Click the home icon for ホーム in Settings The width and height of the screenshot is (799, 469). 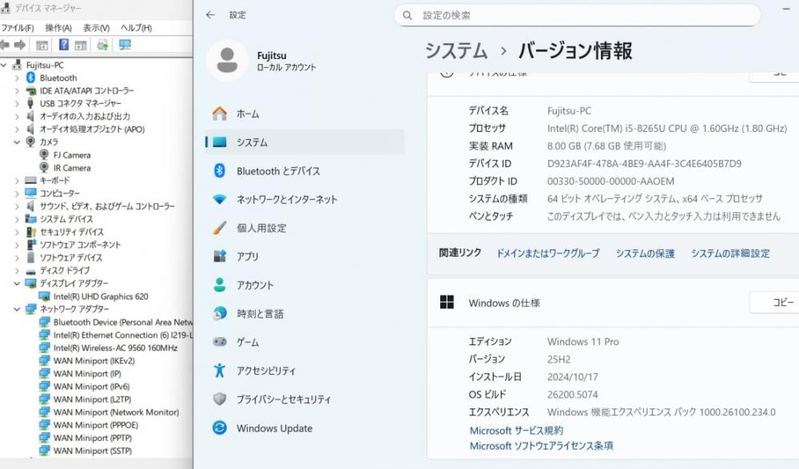pyautogui.click(x=220, y=113)
